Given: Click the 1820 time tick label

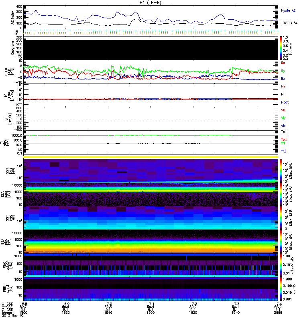Looking at the screenshot, I should (66, 313).
